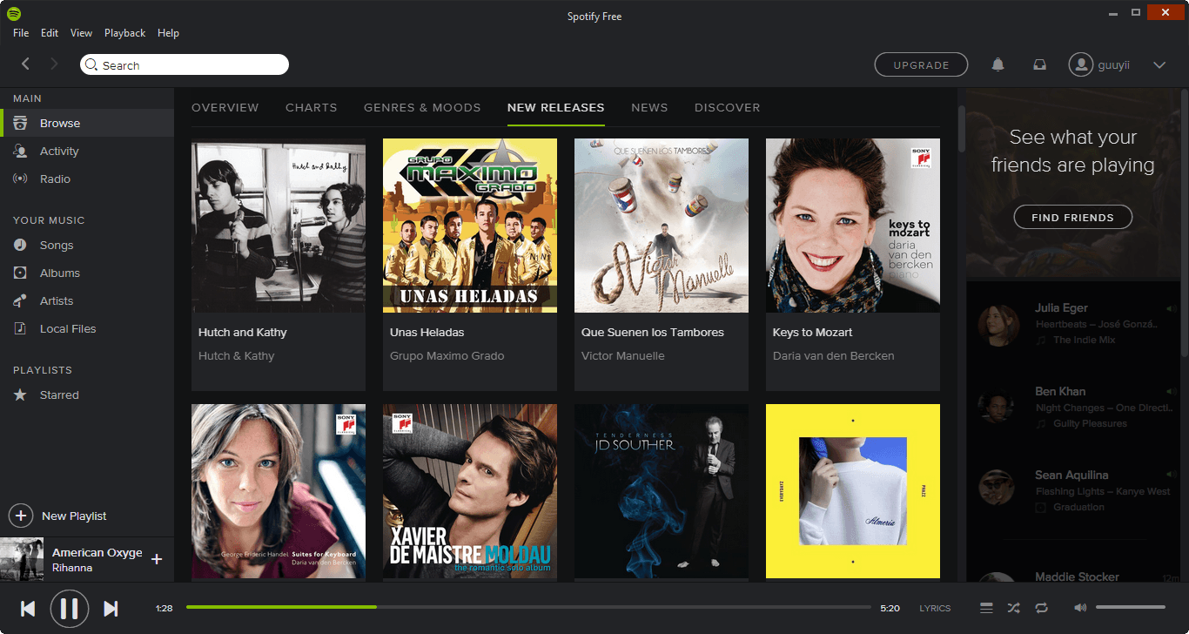Click the Search input field
The image size is (1189, 634).
(x=185, y=64)
